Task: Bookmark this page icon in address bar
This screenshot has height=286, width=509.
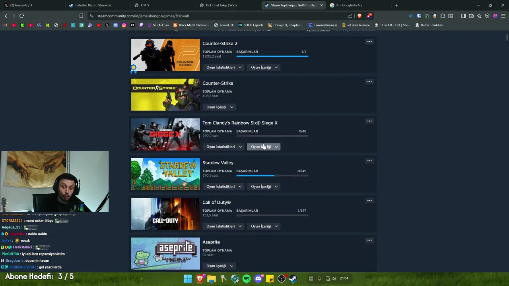Action: click(x=81, y=16)
